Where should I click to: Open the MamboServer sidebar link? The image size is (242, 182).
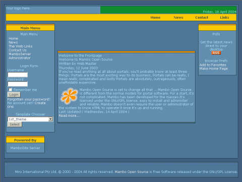coord(20,54)
